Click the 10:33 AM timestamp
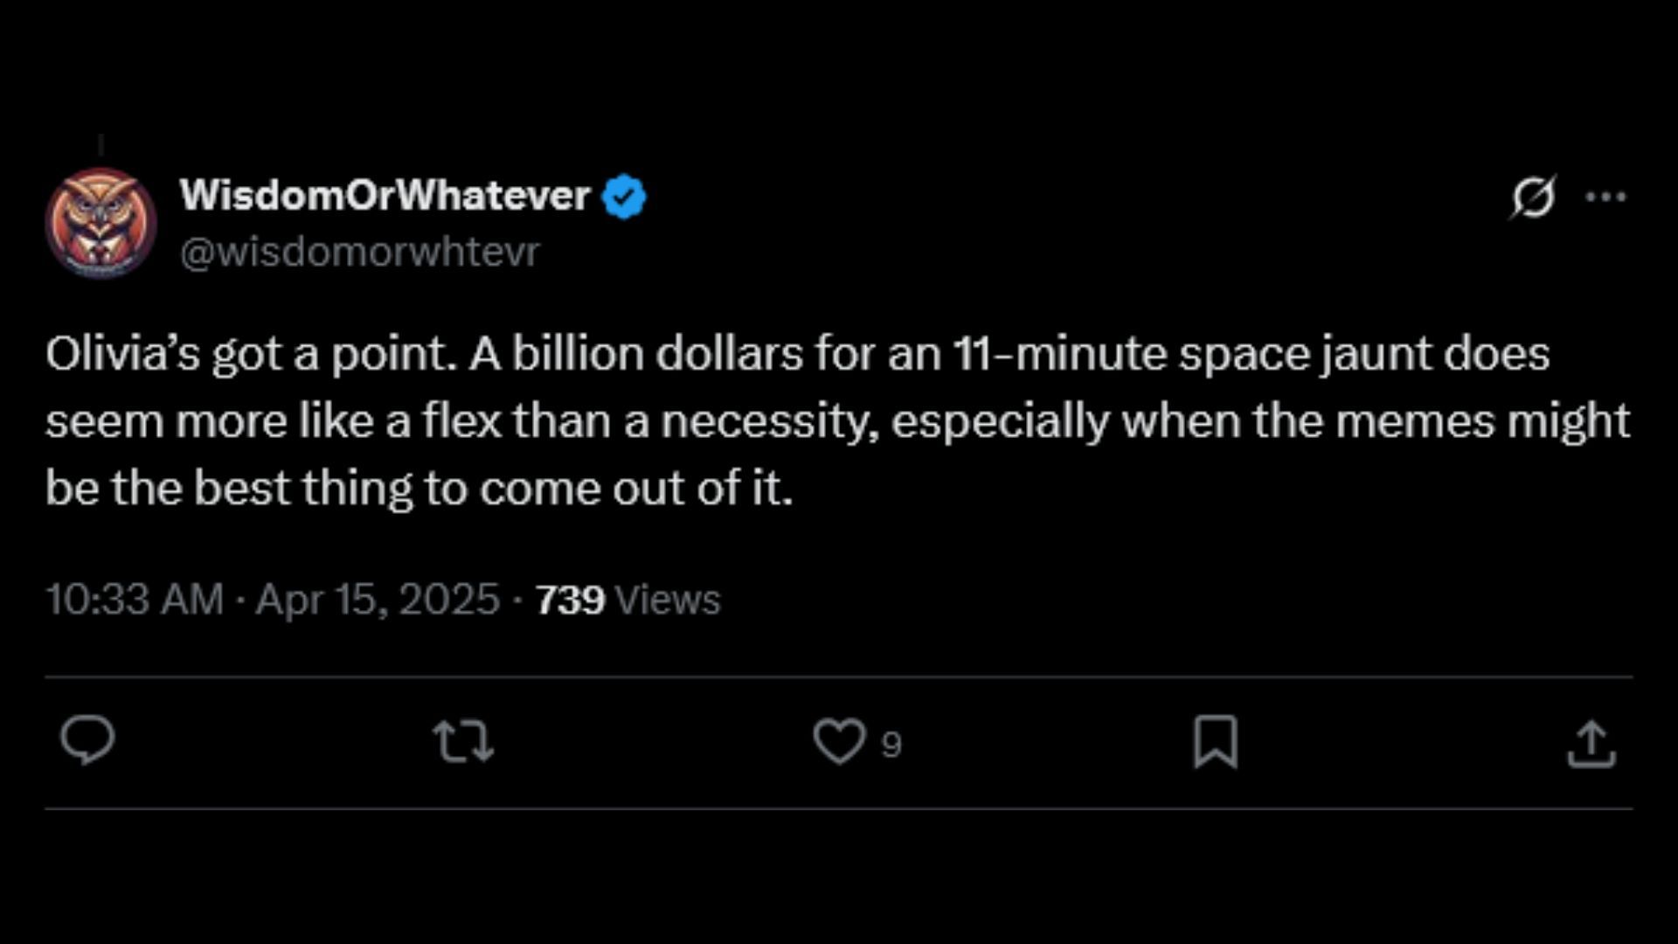 pos(135,600)
